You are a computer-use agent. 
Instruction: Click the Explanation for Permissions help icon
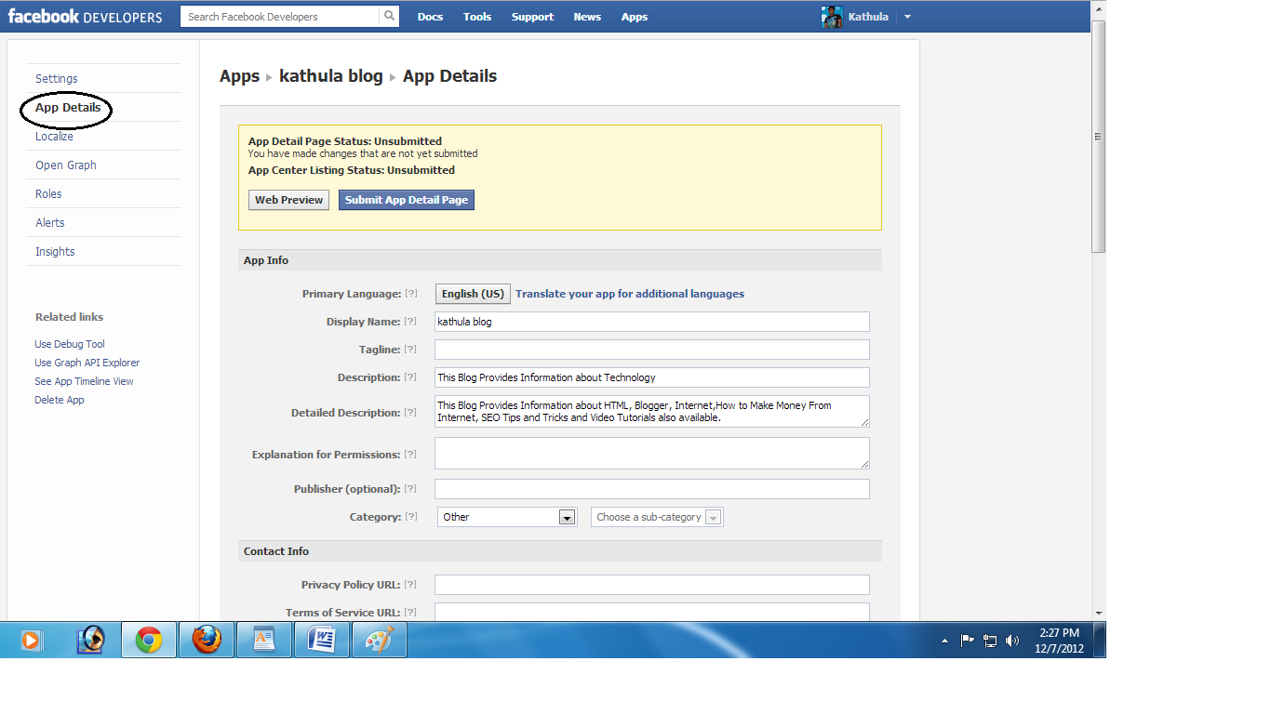pos(412,454)
